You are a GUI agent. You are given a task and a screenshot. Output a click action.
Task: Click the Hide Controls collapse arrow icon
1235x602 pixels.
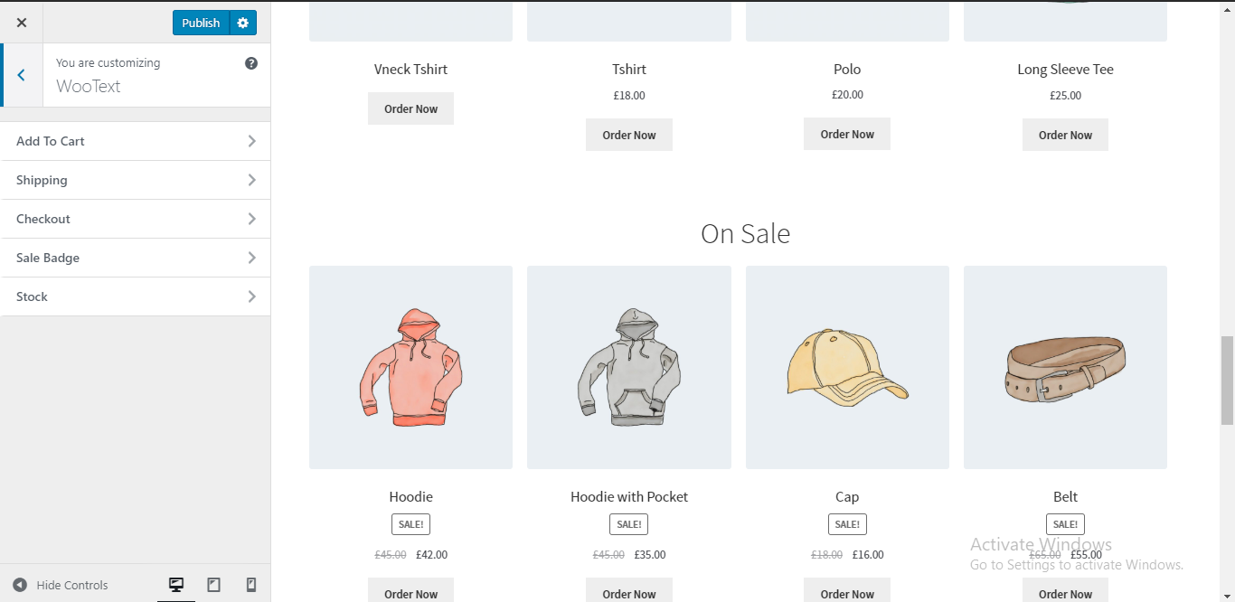tap(20, 585)
